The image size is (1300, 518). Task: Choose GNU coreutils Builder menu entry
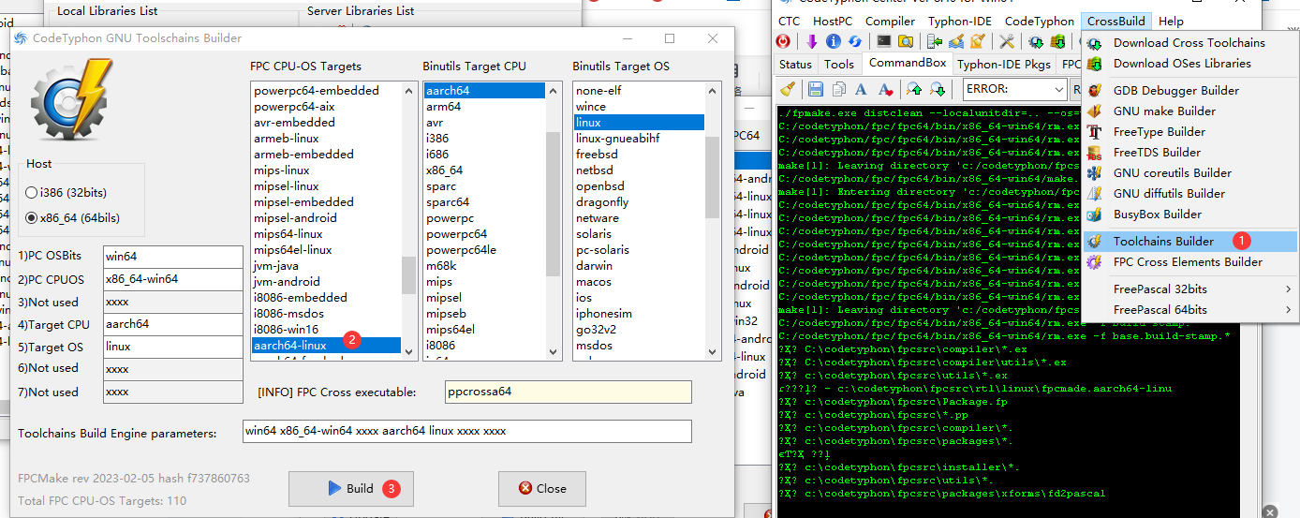1189,172
